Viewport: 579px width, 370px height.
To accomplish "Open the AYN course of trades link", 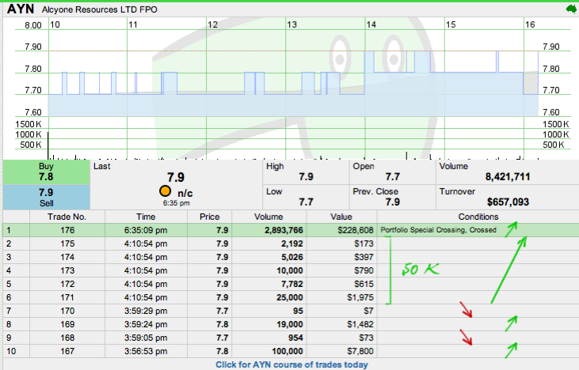I will tap(291, 364).
